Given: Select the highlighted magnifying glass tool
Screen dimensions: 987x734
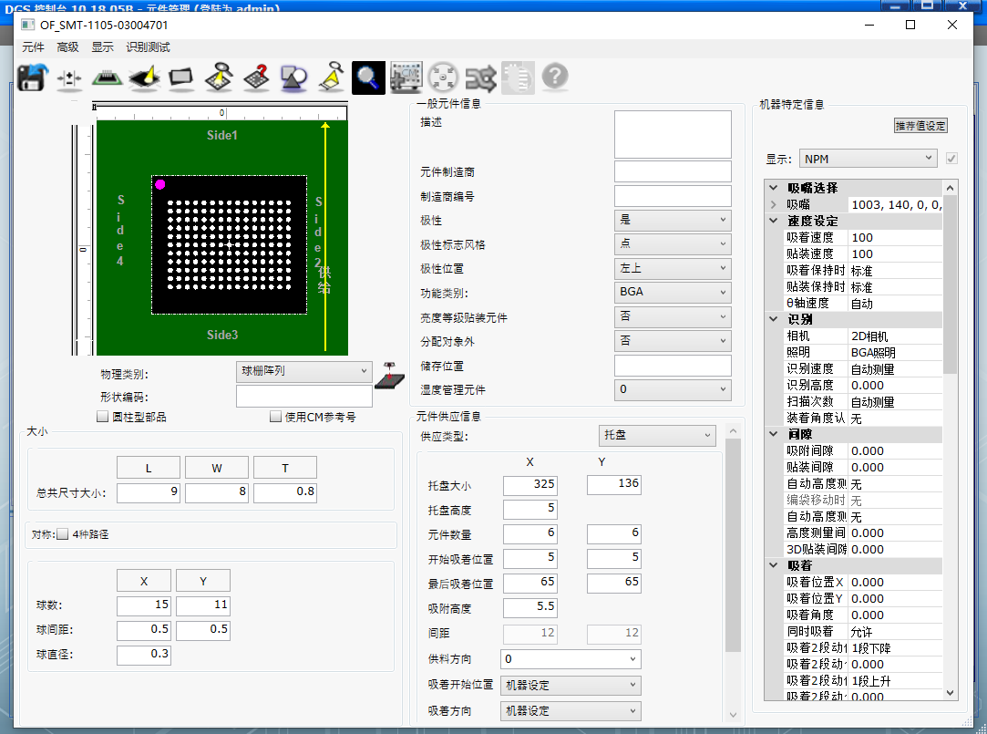Looking at the screenshot, I should click(369, 78).
